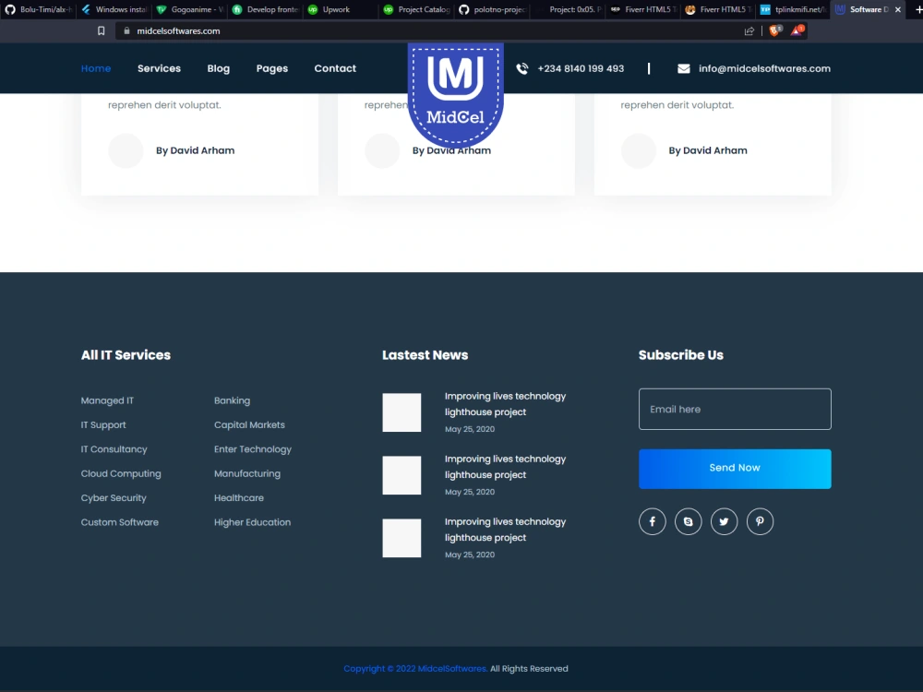The image size is (923, 692).
Task: Click author avatar in the right card
Action: click(639, 150)
